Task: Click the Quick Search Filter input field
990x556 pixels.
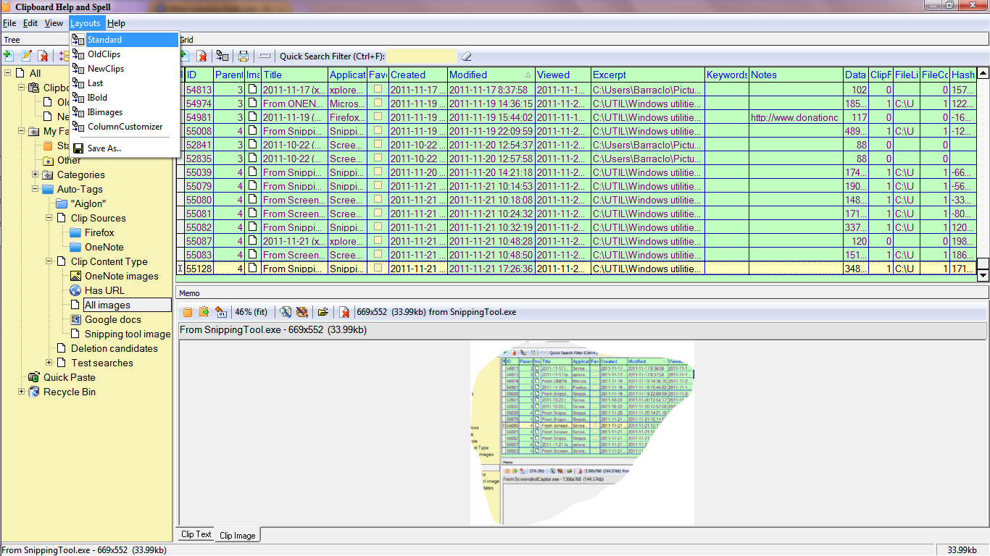Action: coord(422,56)
